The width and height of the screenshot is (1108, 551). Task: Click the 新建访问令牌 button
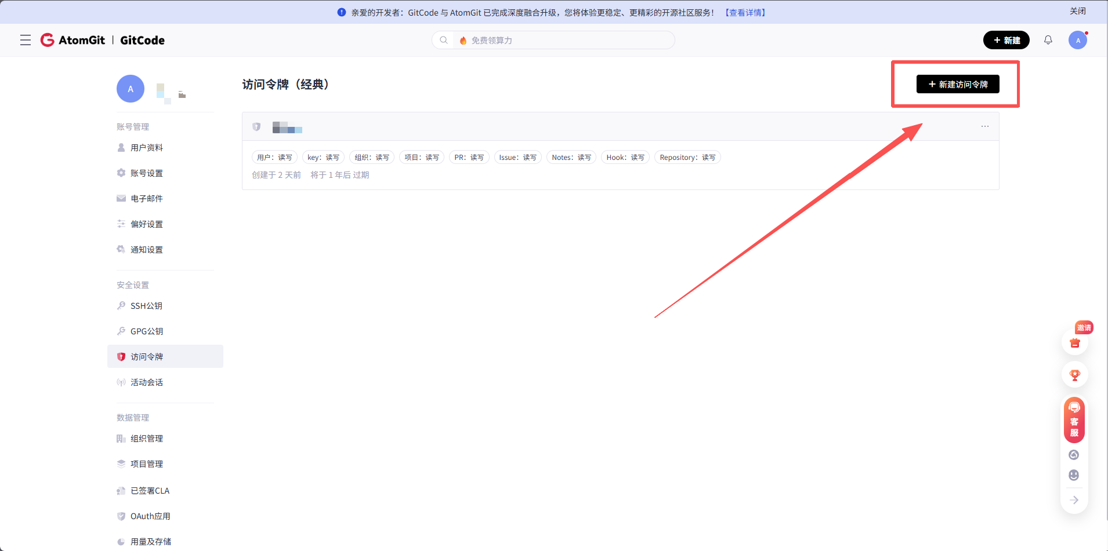[958, 84]
